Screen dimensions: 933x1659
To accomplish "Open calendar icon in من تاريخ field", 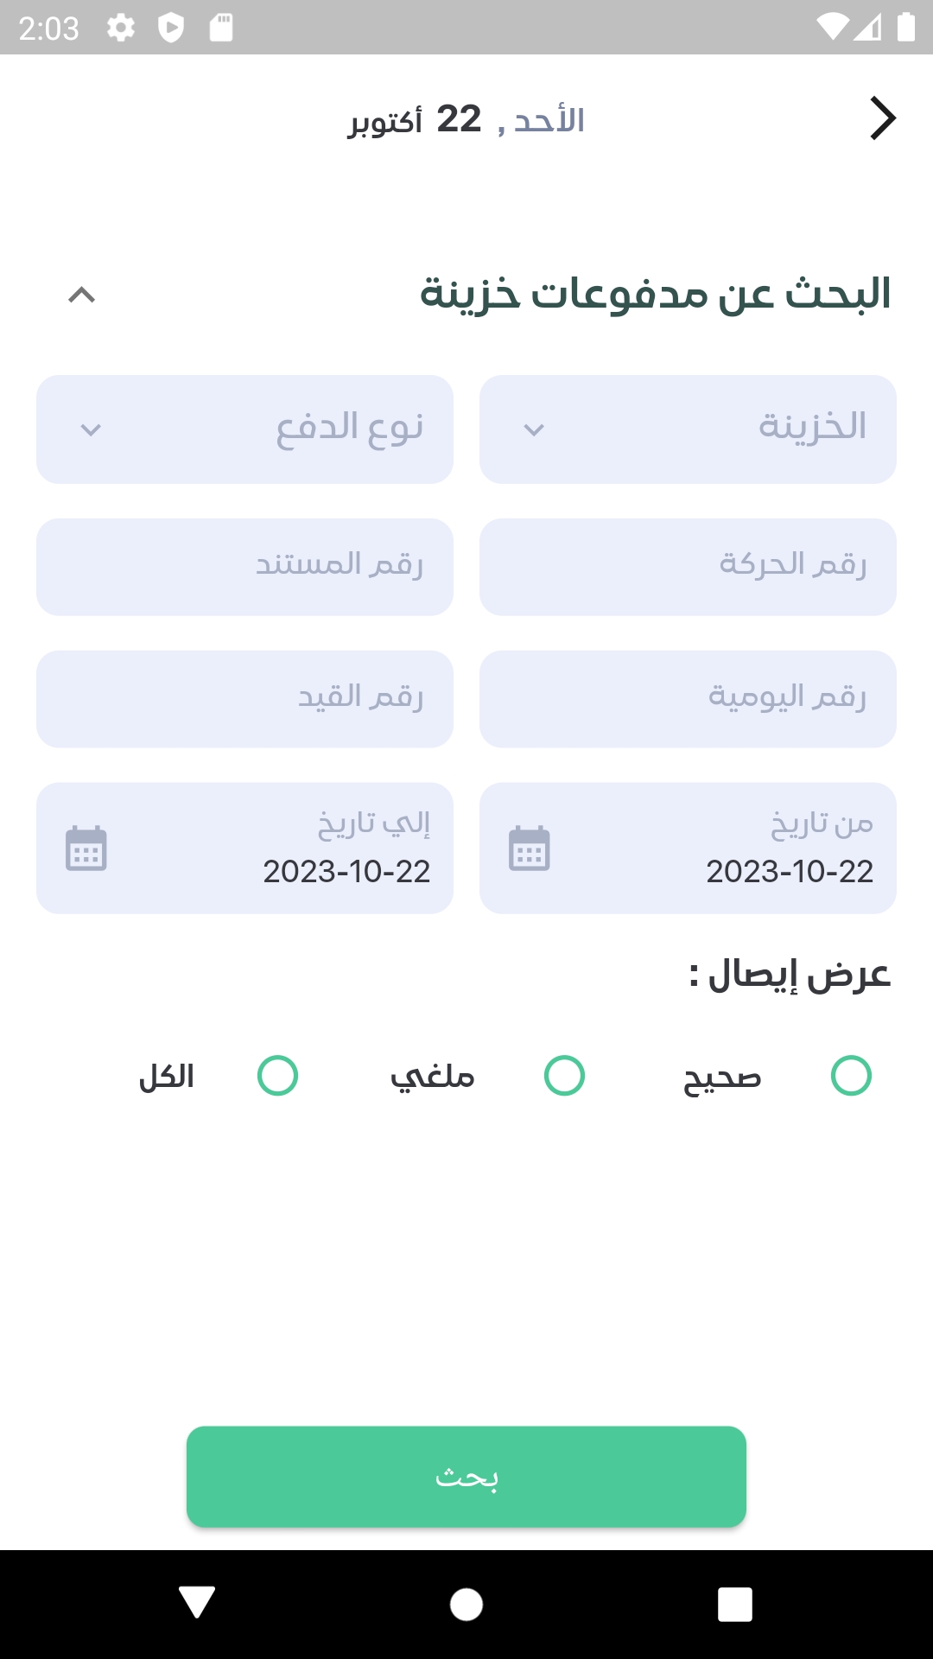I will 529,849.
